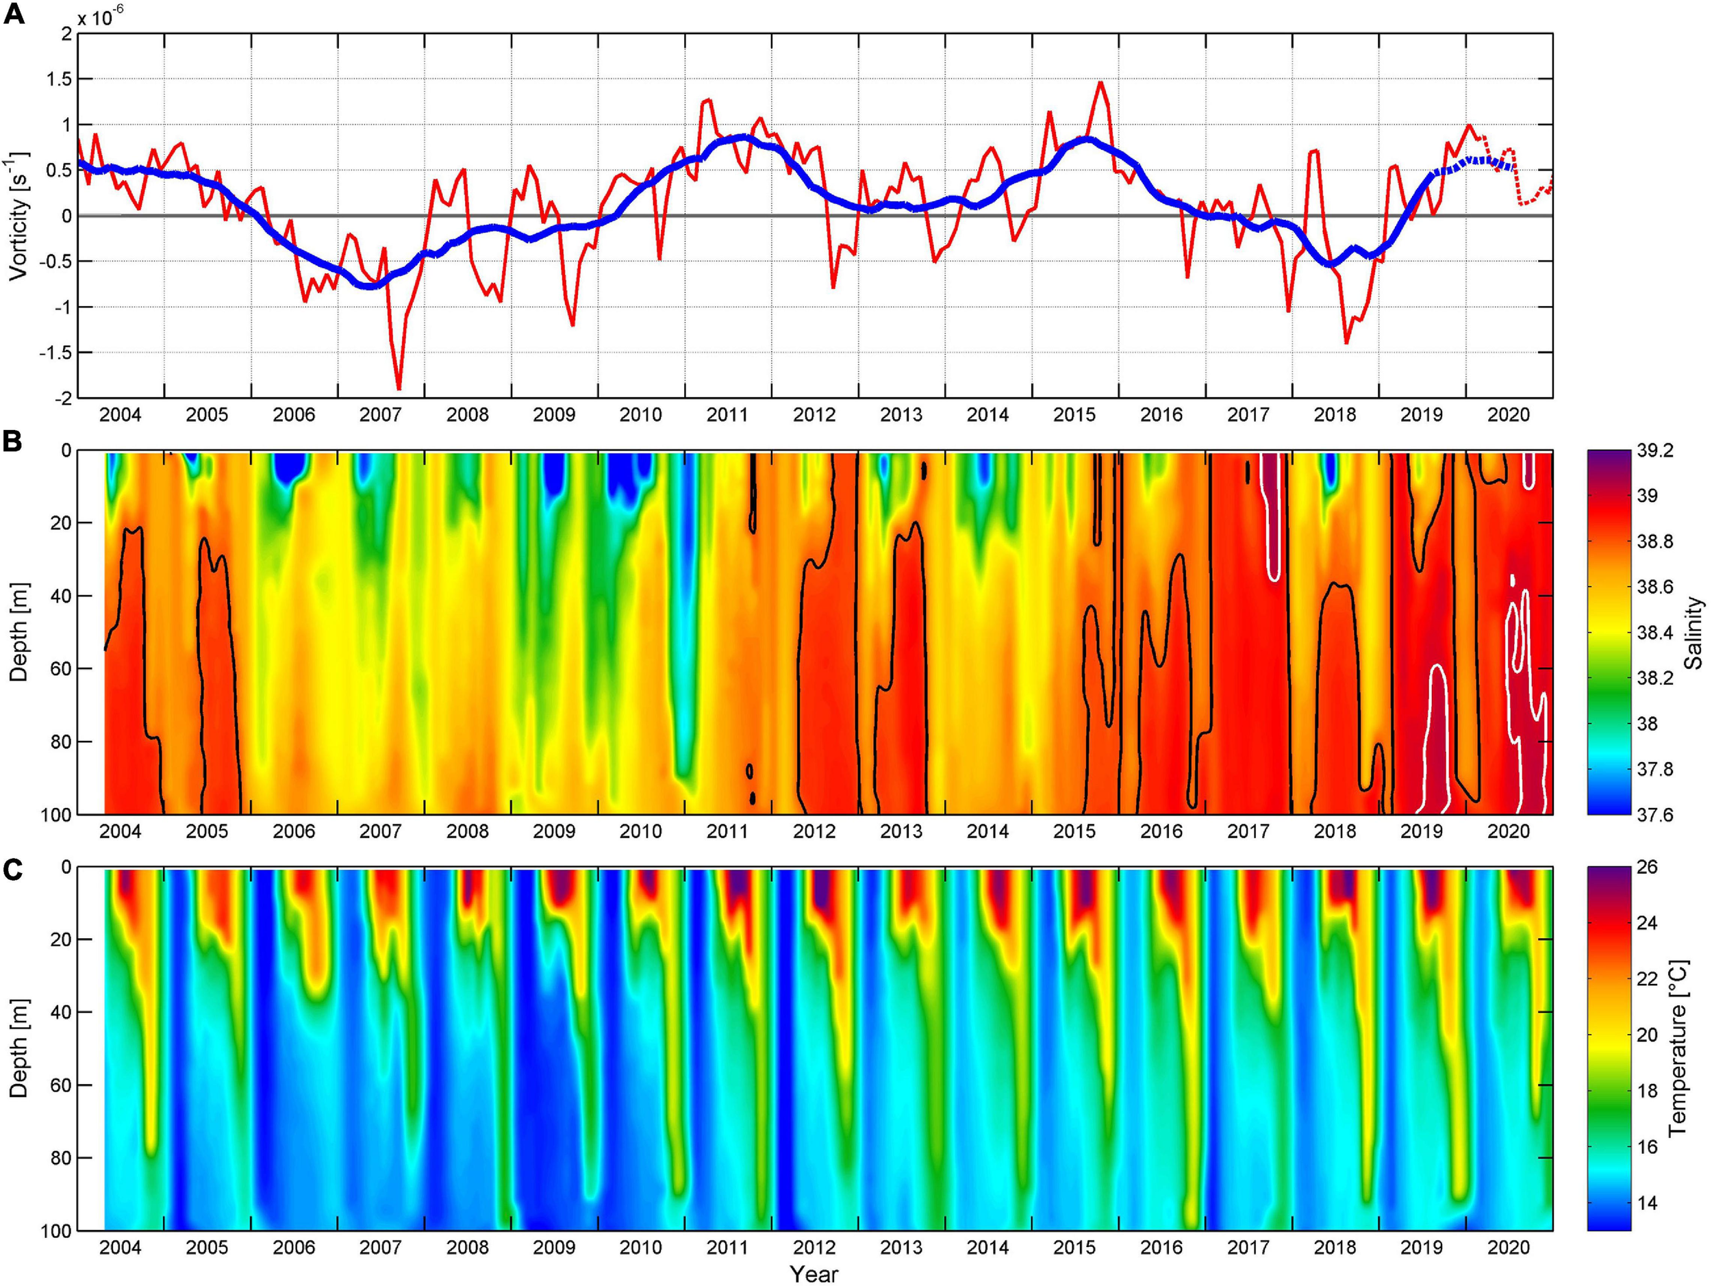Click the 26 temperature colorbar tick
Viewport: 1712px width, 1286px height.
(x=1648, y=868)
